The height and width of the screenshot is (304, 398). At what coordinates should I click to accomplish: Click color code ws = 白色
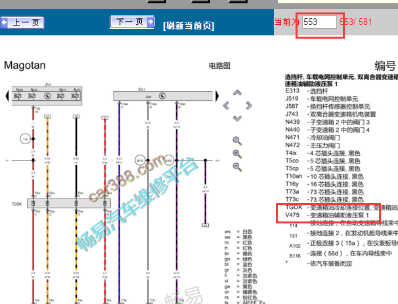click(238, 232)
